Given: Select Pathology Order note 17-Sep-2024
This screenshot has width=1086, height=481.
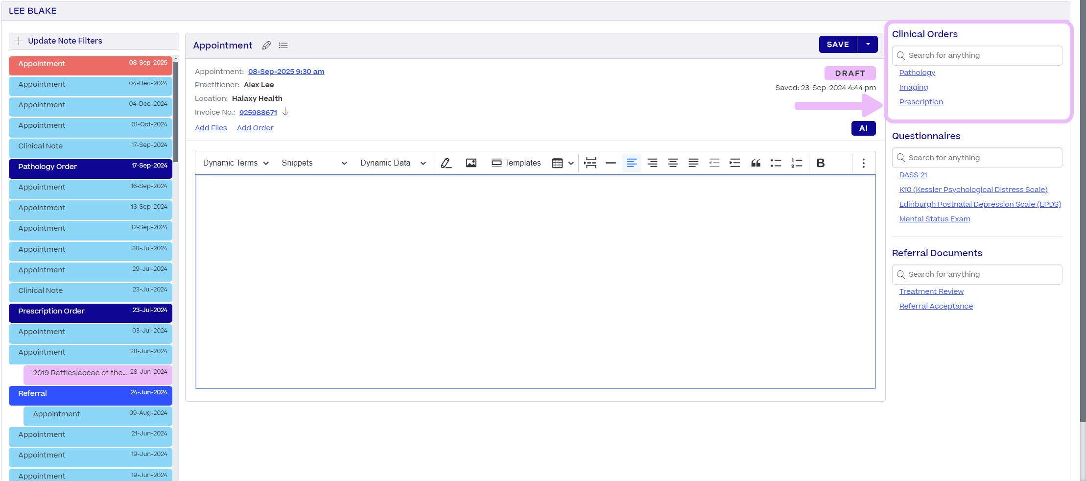Looking at the screenshot, I should click(91, 168).
